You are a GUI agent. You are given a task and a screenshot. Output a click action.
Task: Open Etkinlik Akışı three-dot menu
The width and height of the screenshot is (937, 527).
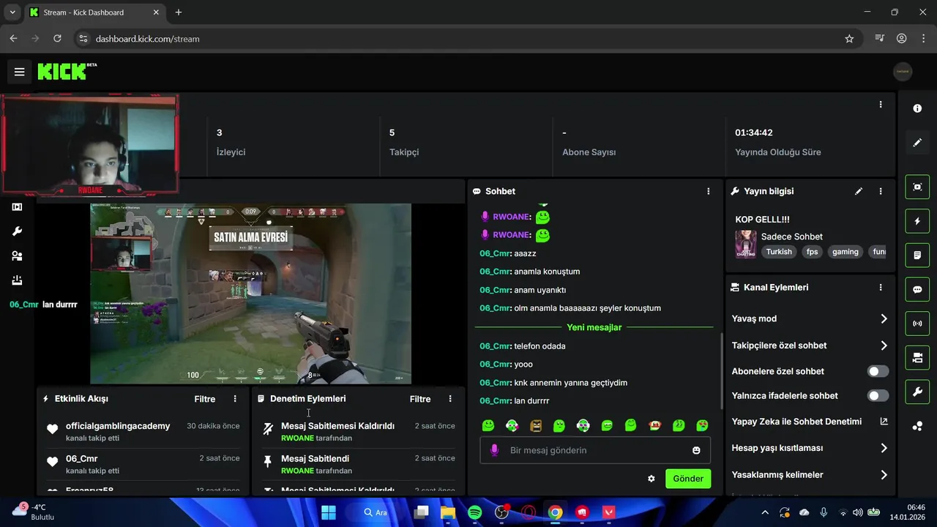tap(235, 399)
